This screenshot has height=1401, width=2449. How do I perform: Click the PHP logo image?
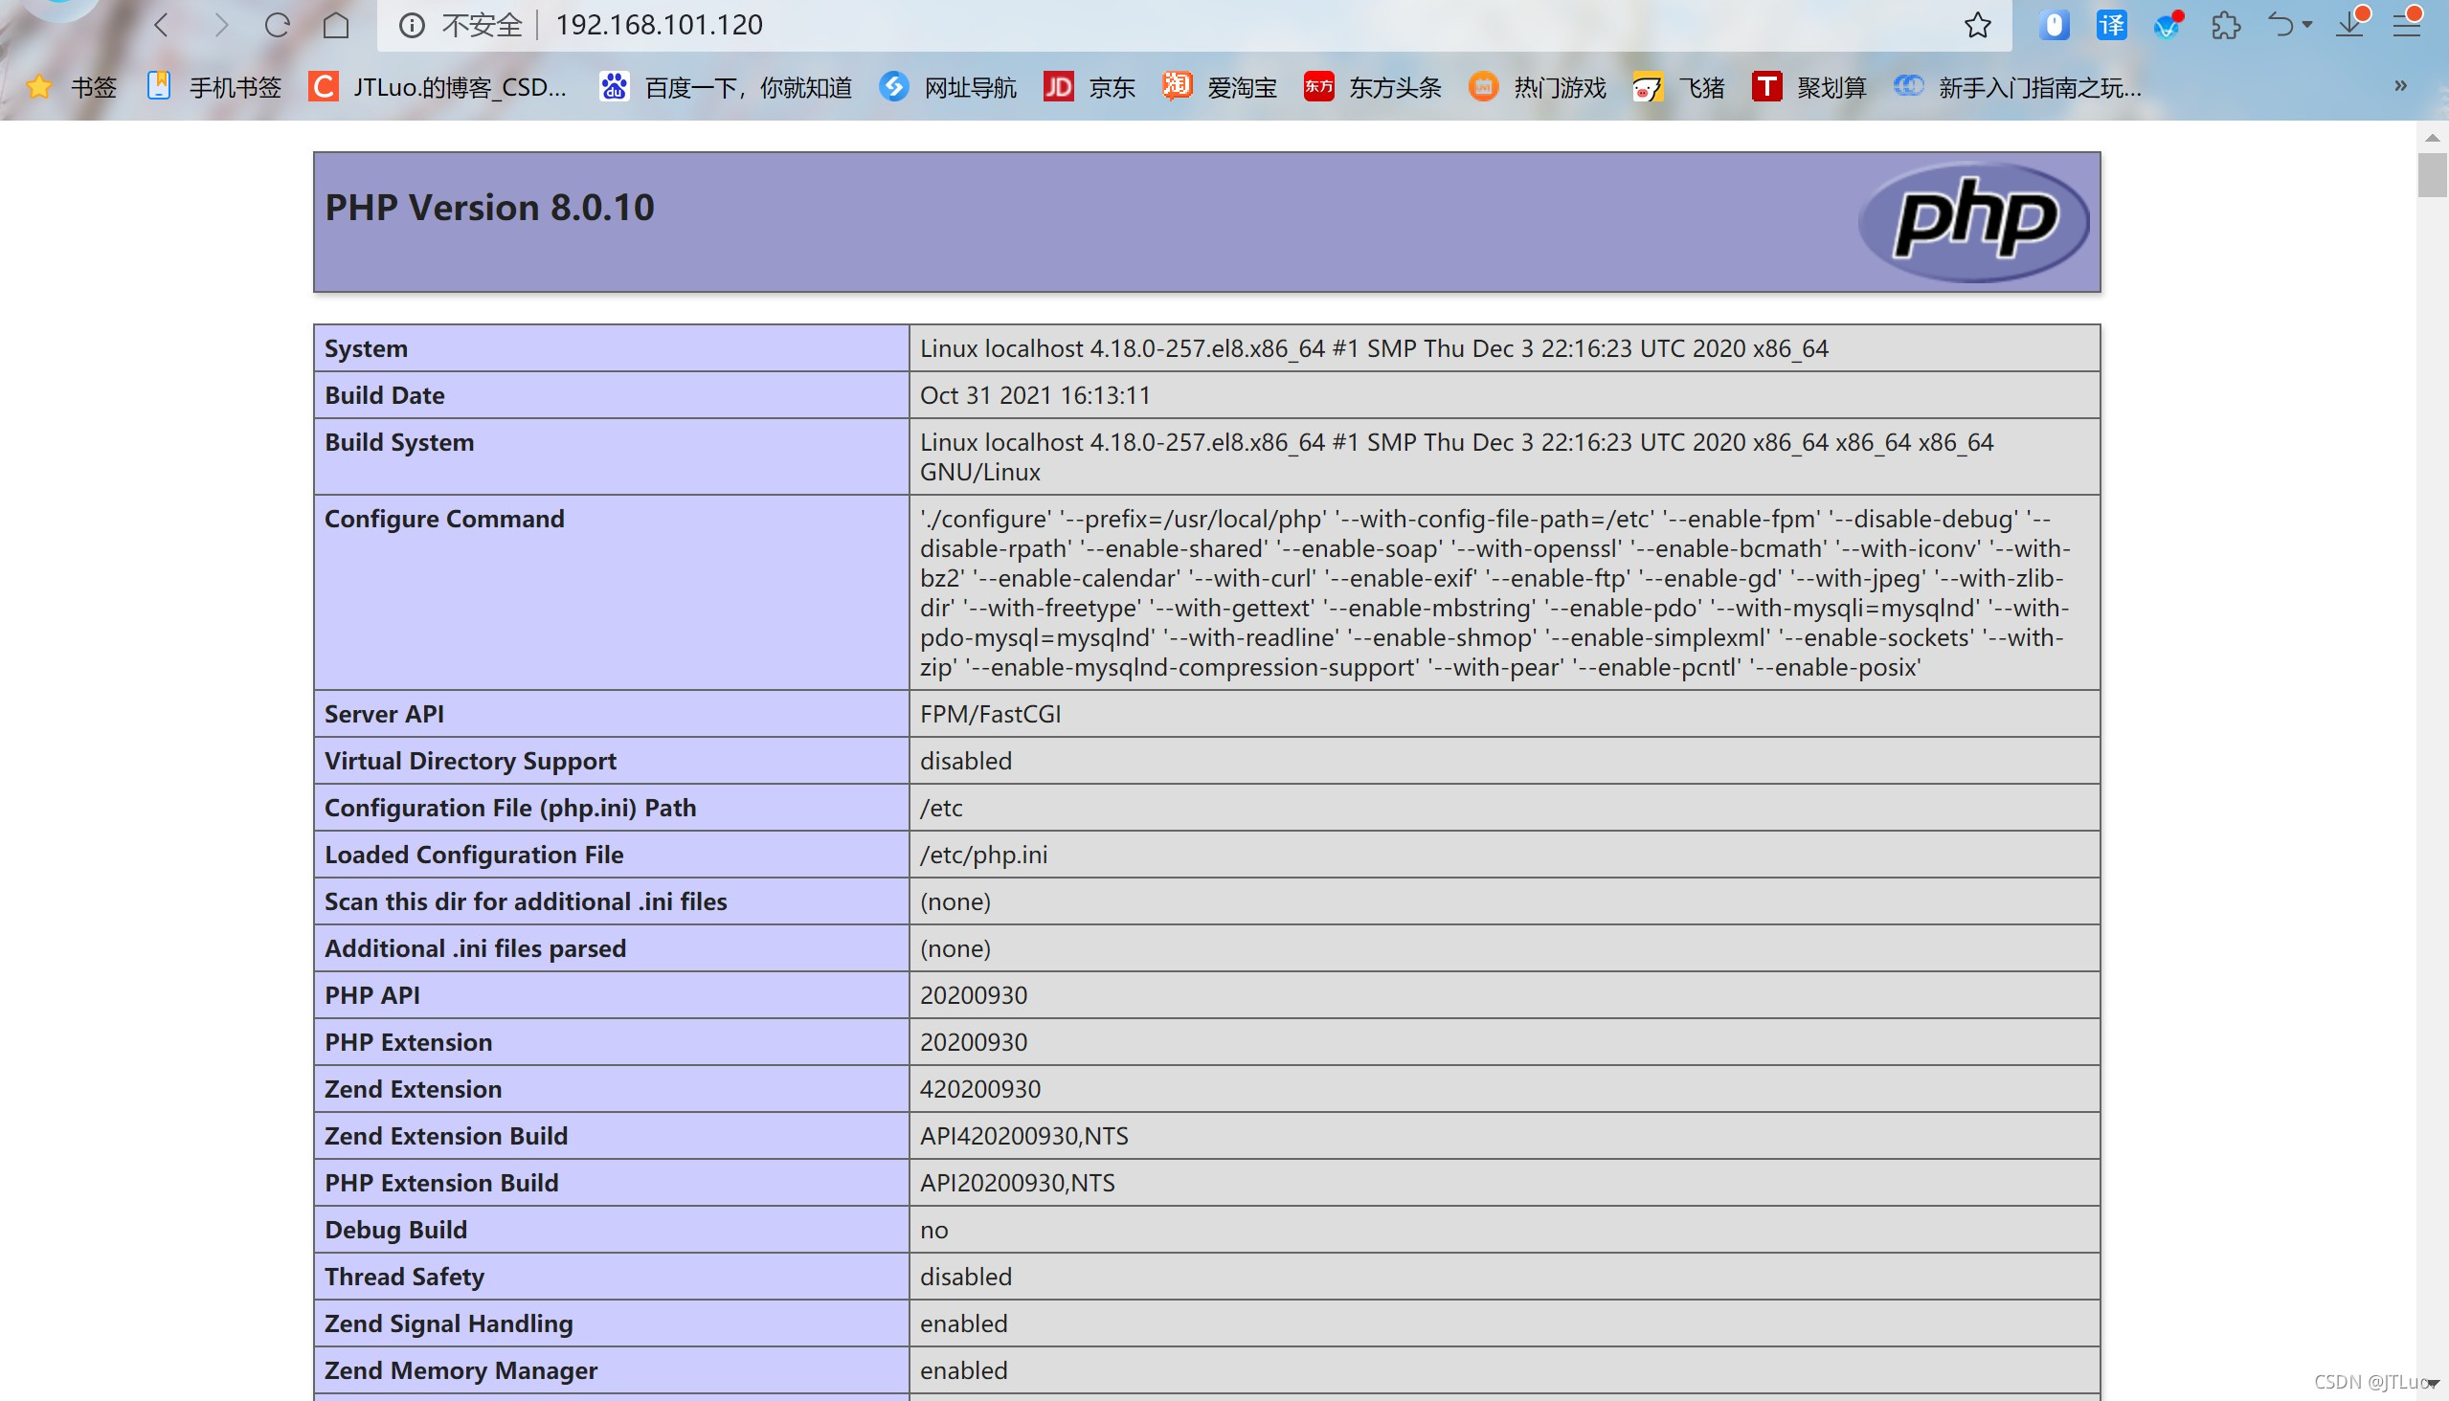[1972, 221]
